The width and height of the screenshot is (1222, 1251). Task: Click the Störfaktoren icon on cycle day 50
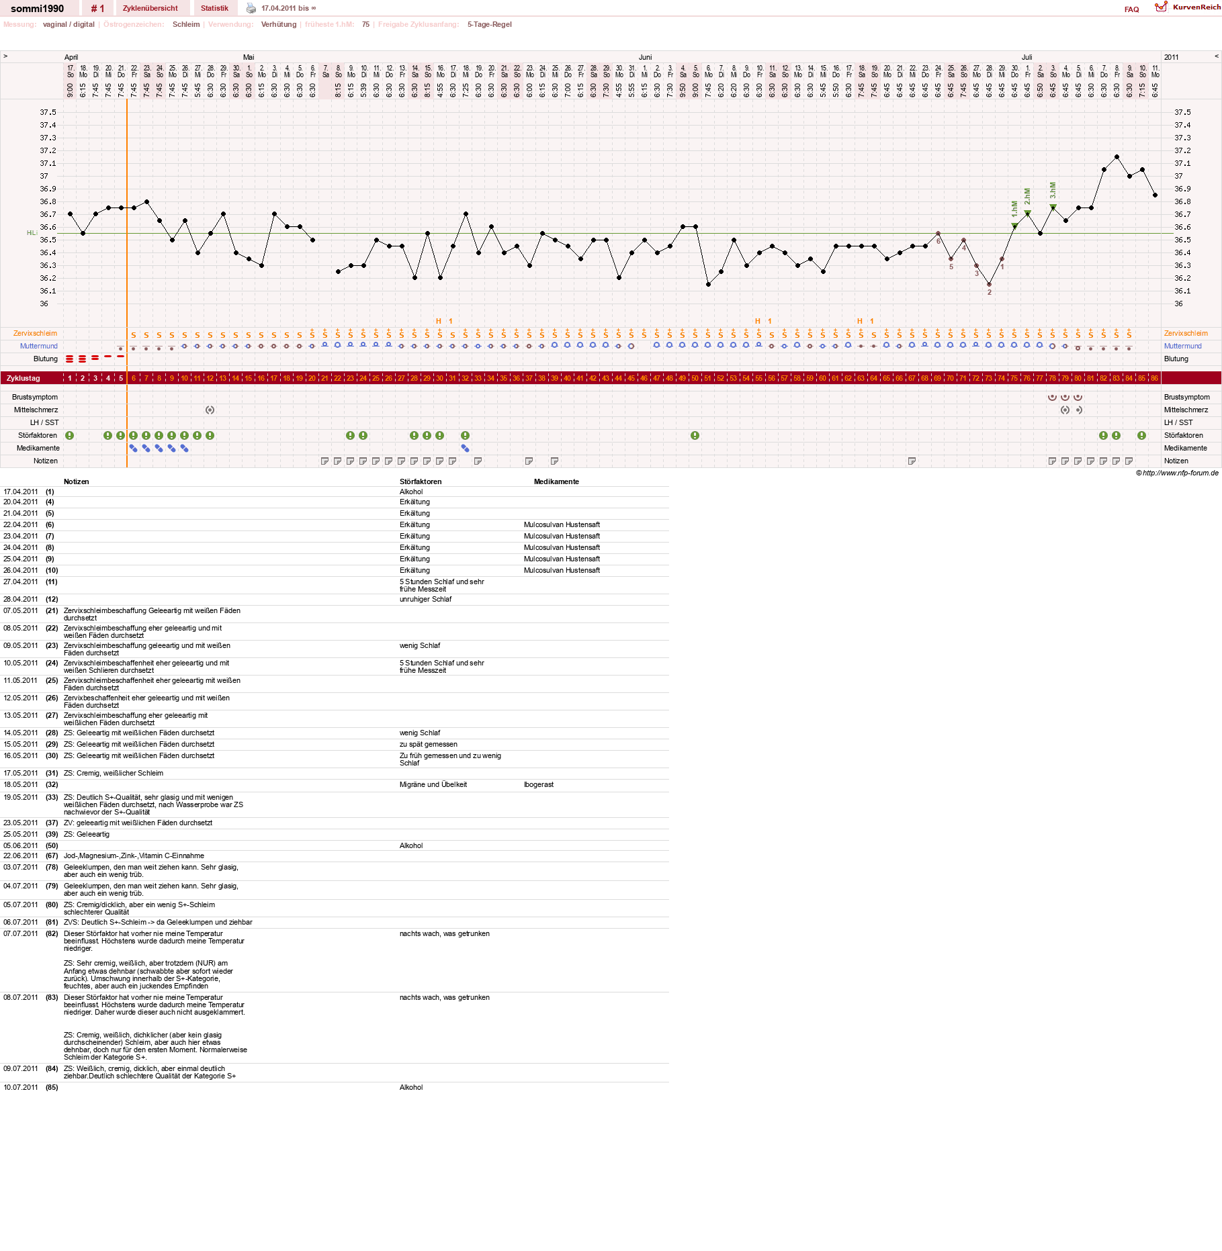tap(695, 435)
